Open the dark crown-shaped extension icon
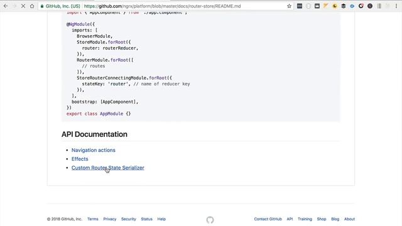This screenshot has width=402, height=226. (317, 6)
